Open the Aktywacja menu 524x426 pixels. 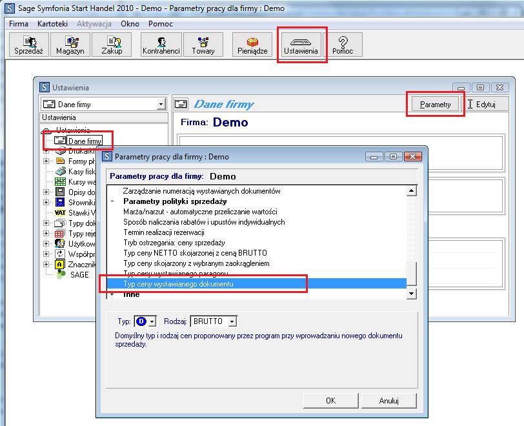point(94,24)
